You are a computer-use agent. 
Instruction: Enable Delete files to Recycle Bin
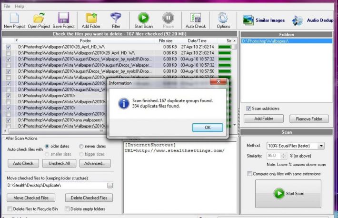(10, 208)
